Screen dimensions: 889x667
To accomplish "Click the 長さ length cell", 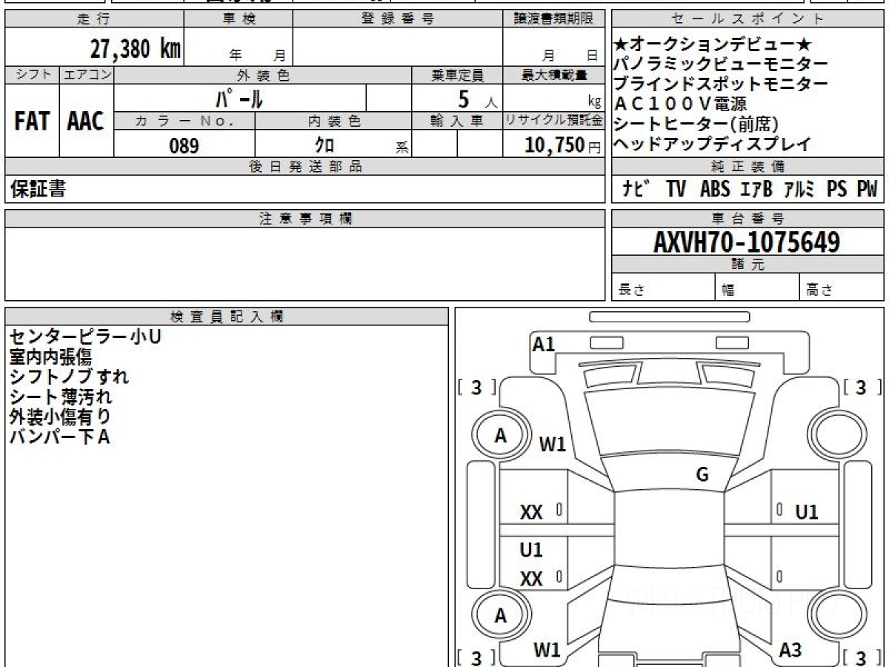I will pyautogui.click(x=663, y=287).
